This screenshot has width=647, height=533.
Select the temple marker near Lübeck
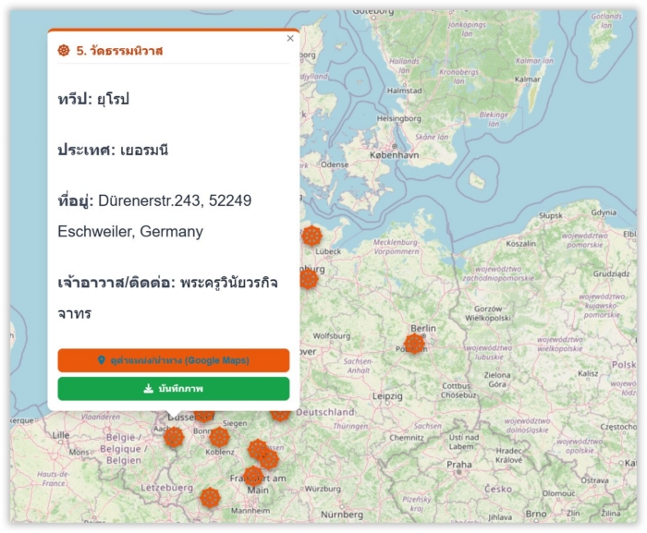(312, 236)
